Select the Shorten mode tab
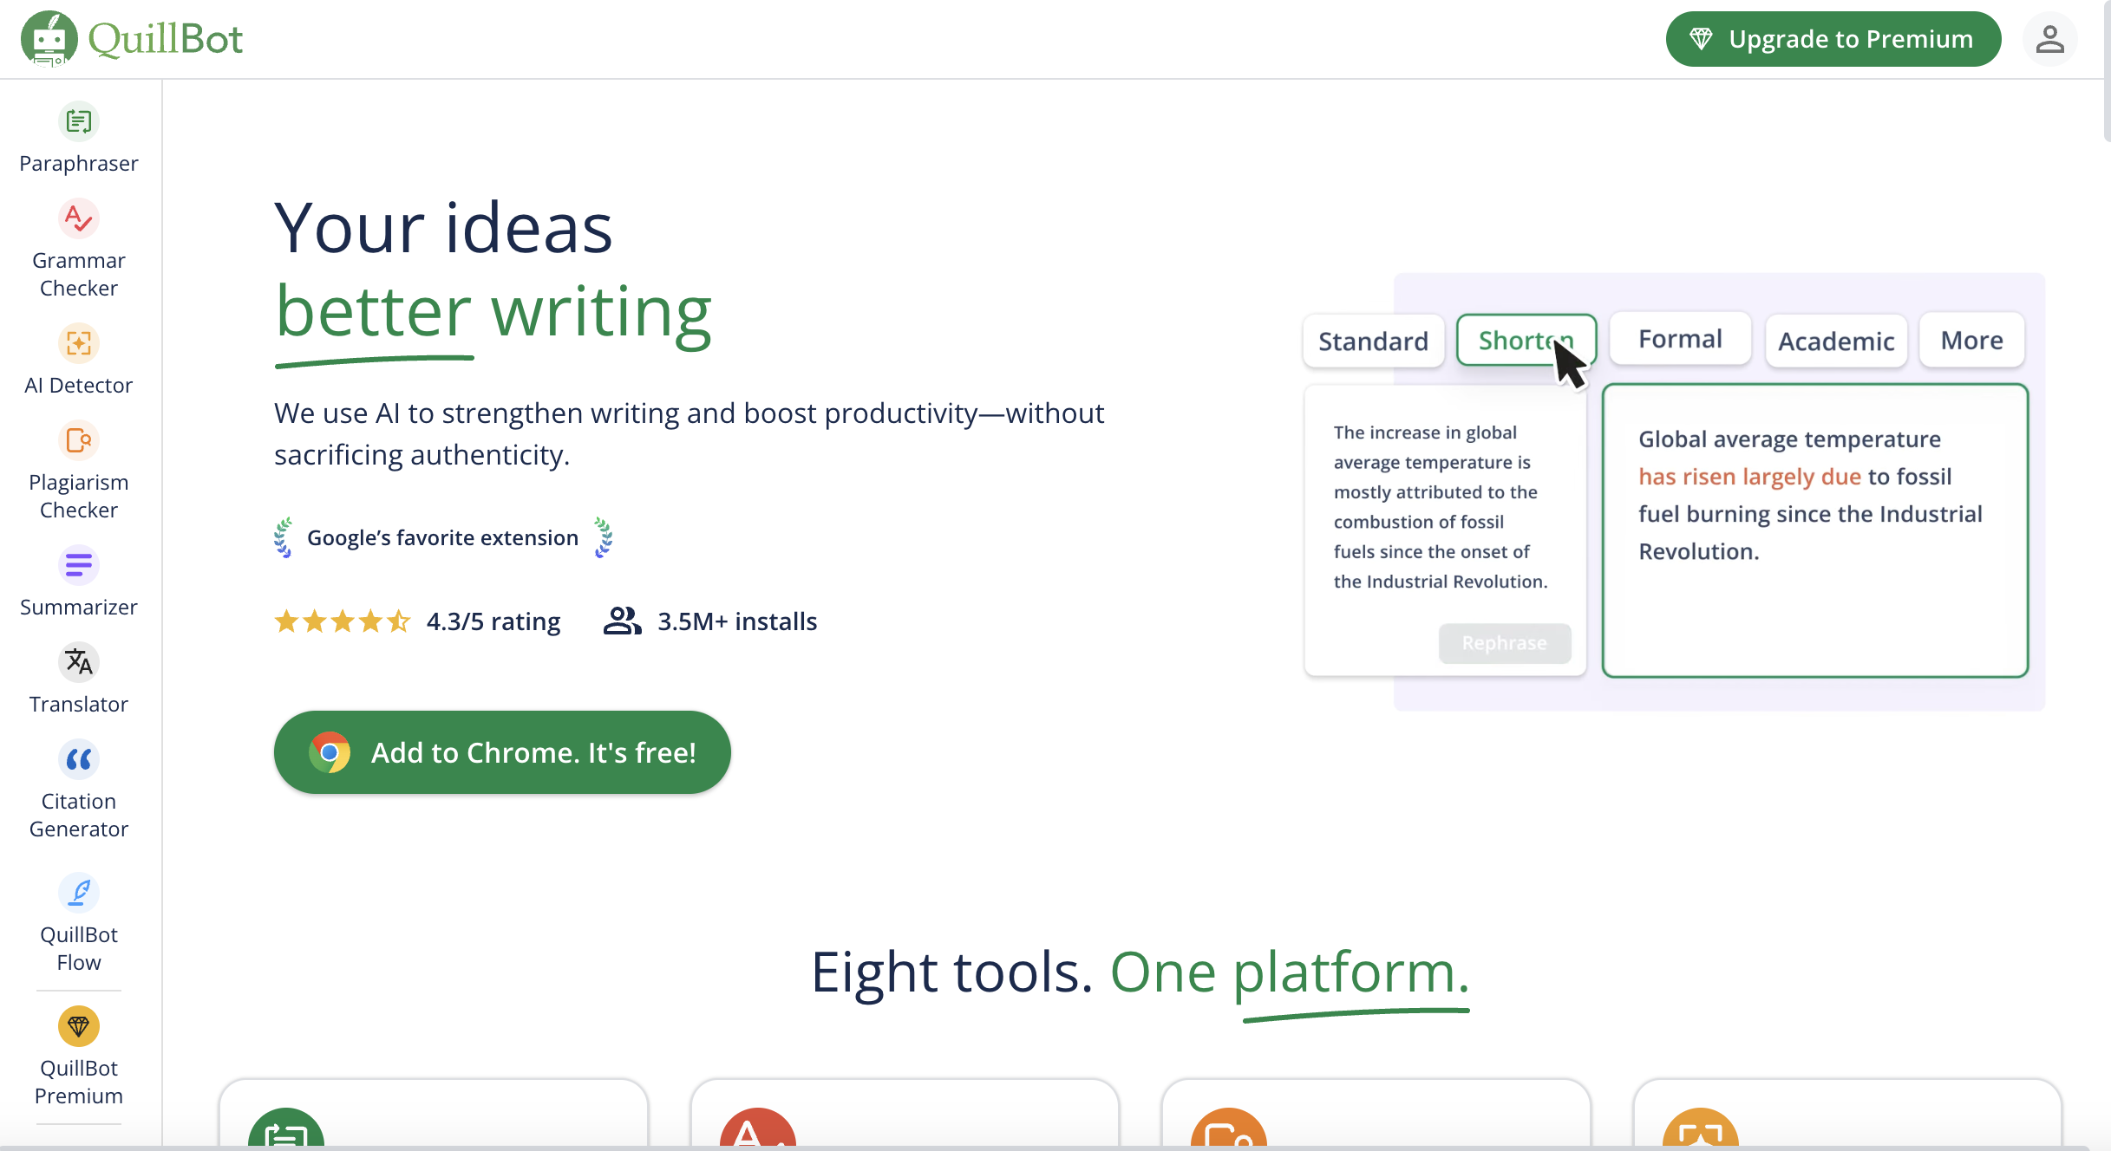This screenshot has width=2111, height=1151. [x=1526, y=340]
